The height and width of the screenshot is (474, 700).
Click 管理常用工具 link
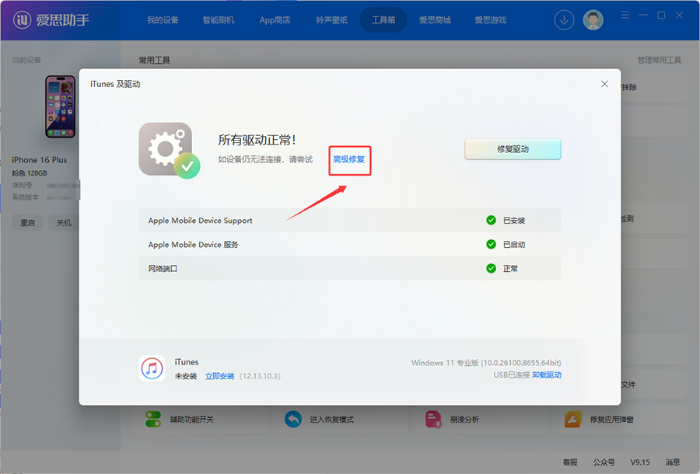tap(660, 60)
